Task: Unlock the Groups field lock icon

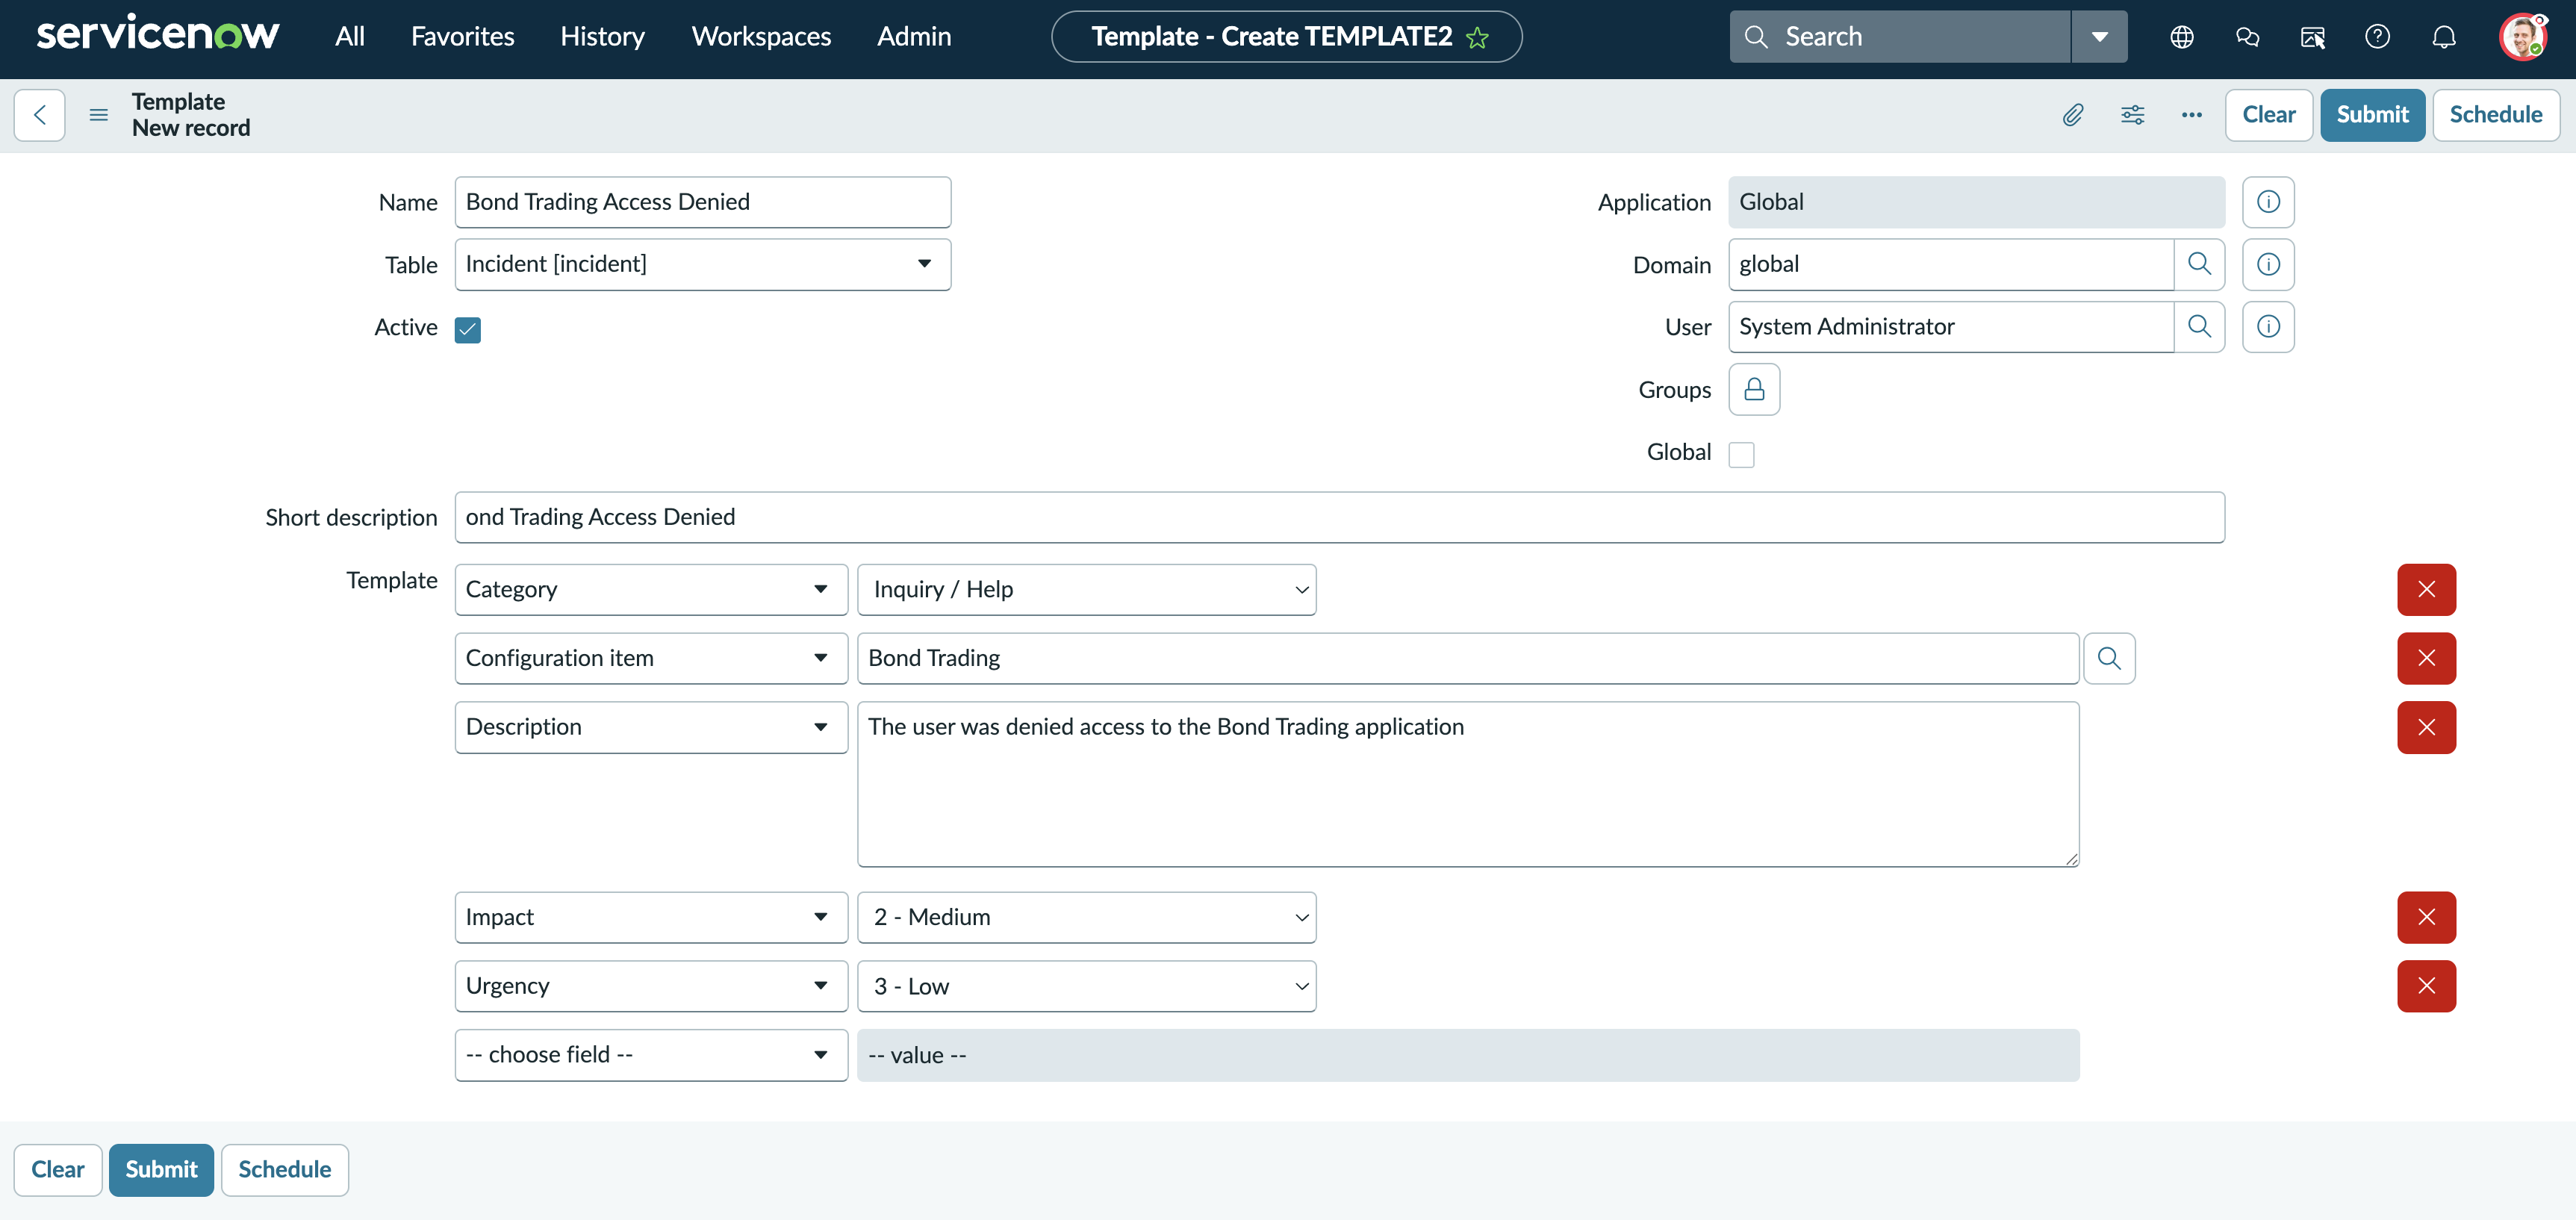Action: (x=1754, y=389)
